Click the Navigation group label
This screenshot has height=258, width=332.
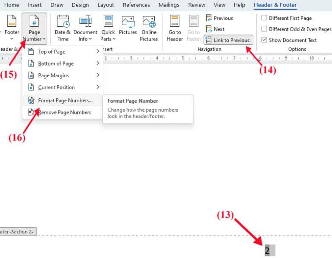pos(209,49)
